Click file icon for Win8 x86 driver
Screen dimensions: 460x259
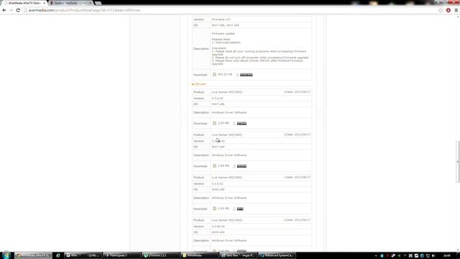point(214,209)
